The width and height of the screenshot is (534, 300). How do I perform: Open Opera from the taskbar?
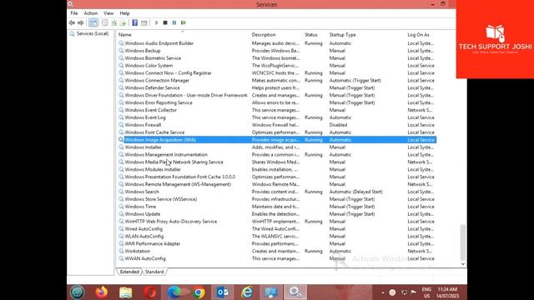[x=150, y=292]
